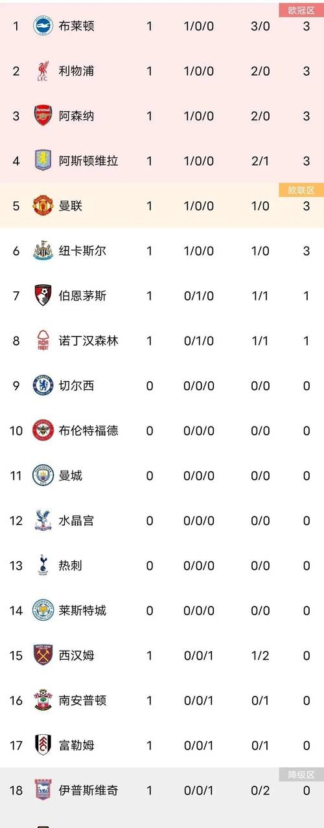Tap the Manchester City crest icon
The height and width of the screenshot is (828, 324).
(x=43, y=475)
